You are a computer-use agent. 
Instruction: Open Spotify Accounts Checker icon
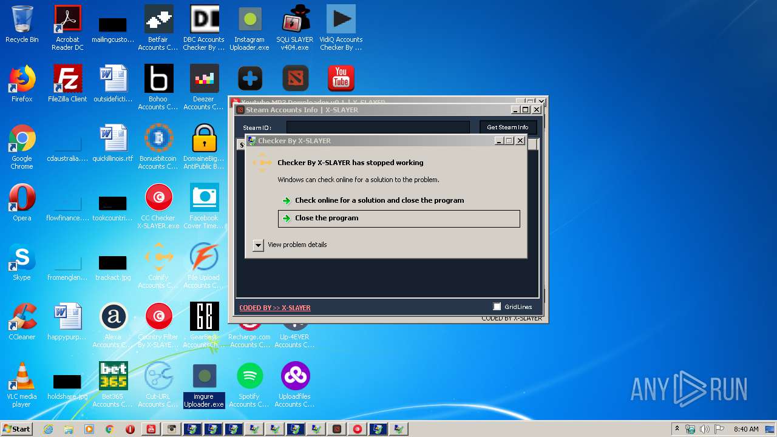point(249,385)
